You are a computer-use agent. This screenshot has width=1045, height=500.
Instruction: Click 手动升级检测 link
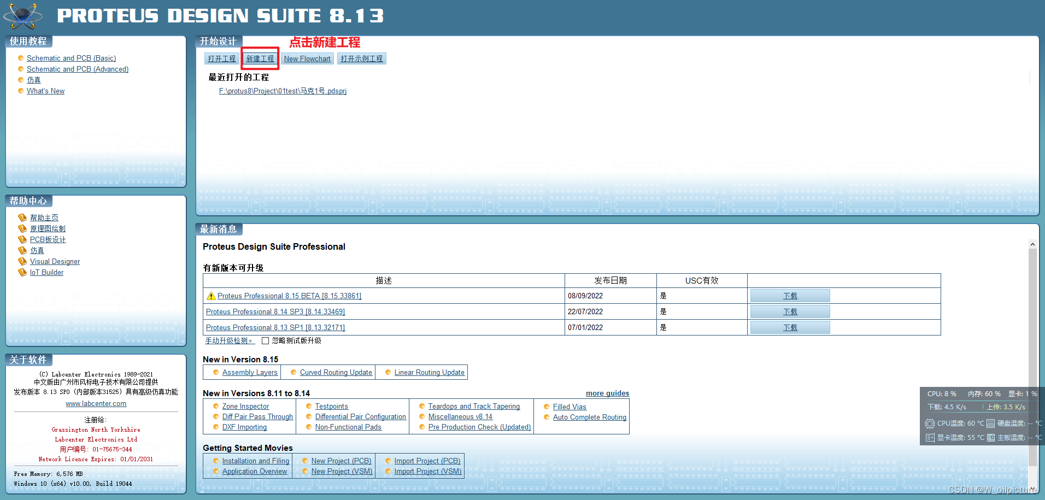tap(230, 340)
